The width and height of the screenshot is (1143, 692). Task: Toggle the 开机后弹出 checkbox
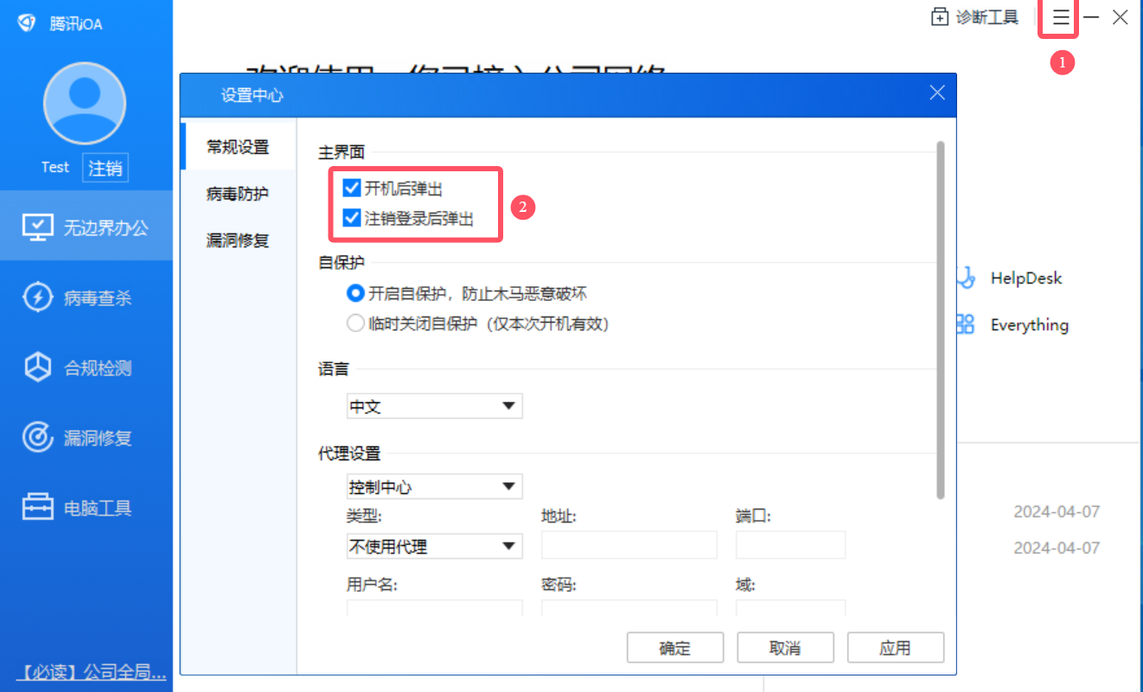[351, 188]
